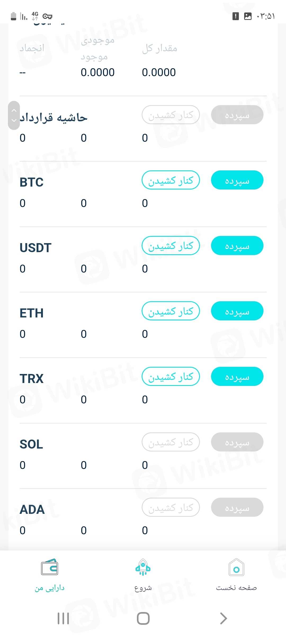The height and width of the screenshot is (637, 286).
Task: Tap the Android back arrow icon
Action: [x=224, y=618]
